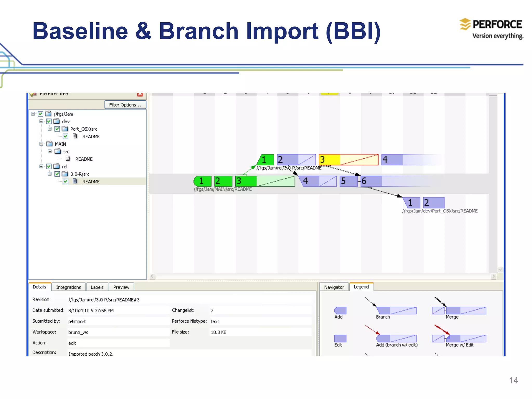
Task: Click revision 2 of MAIN/src/README
Action: tap(223, 181)
